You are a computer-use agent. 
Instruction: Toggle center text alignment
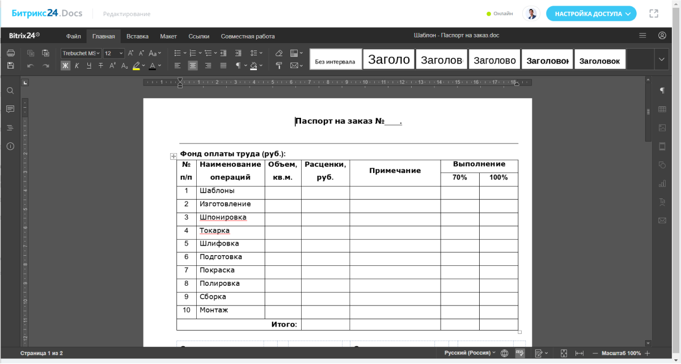tap(193, 66)
